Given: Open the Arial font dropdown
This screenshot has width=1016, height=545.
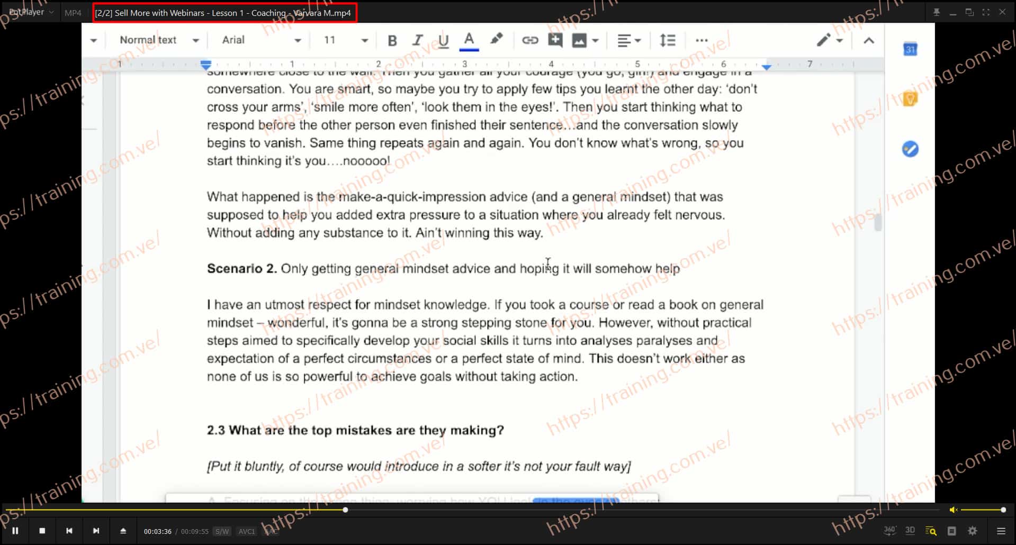Looking at the screenshot, I should (x=261, y=40).
